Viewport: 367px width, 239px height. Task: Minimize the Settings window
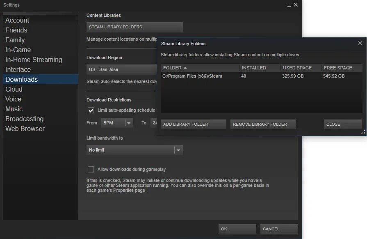289,5
